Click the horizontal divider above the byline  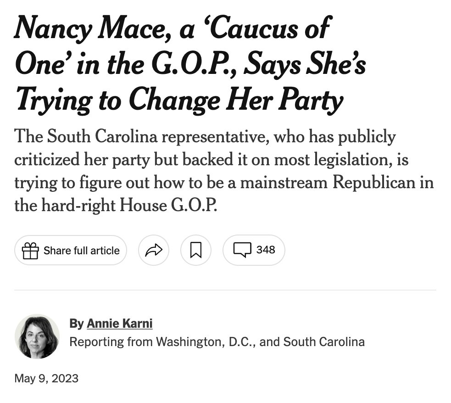225,290
